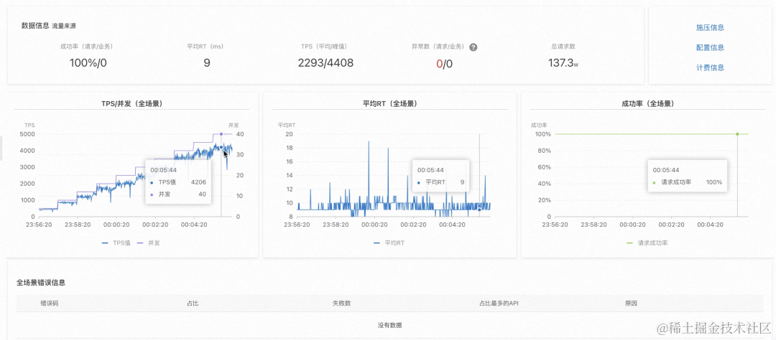Select the 占比 column header
Screen dimensions: 776x340
pos(193,303)
